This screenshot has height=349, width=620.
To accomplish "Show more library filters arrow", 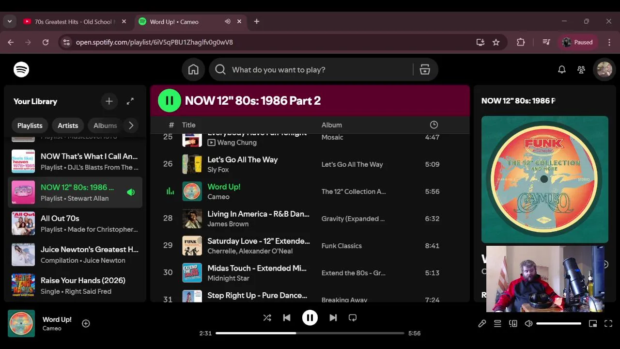I will tap(131, 126).
